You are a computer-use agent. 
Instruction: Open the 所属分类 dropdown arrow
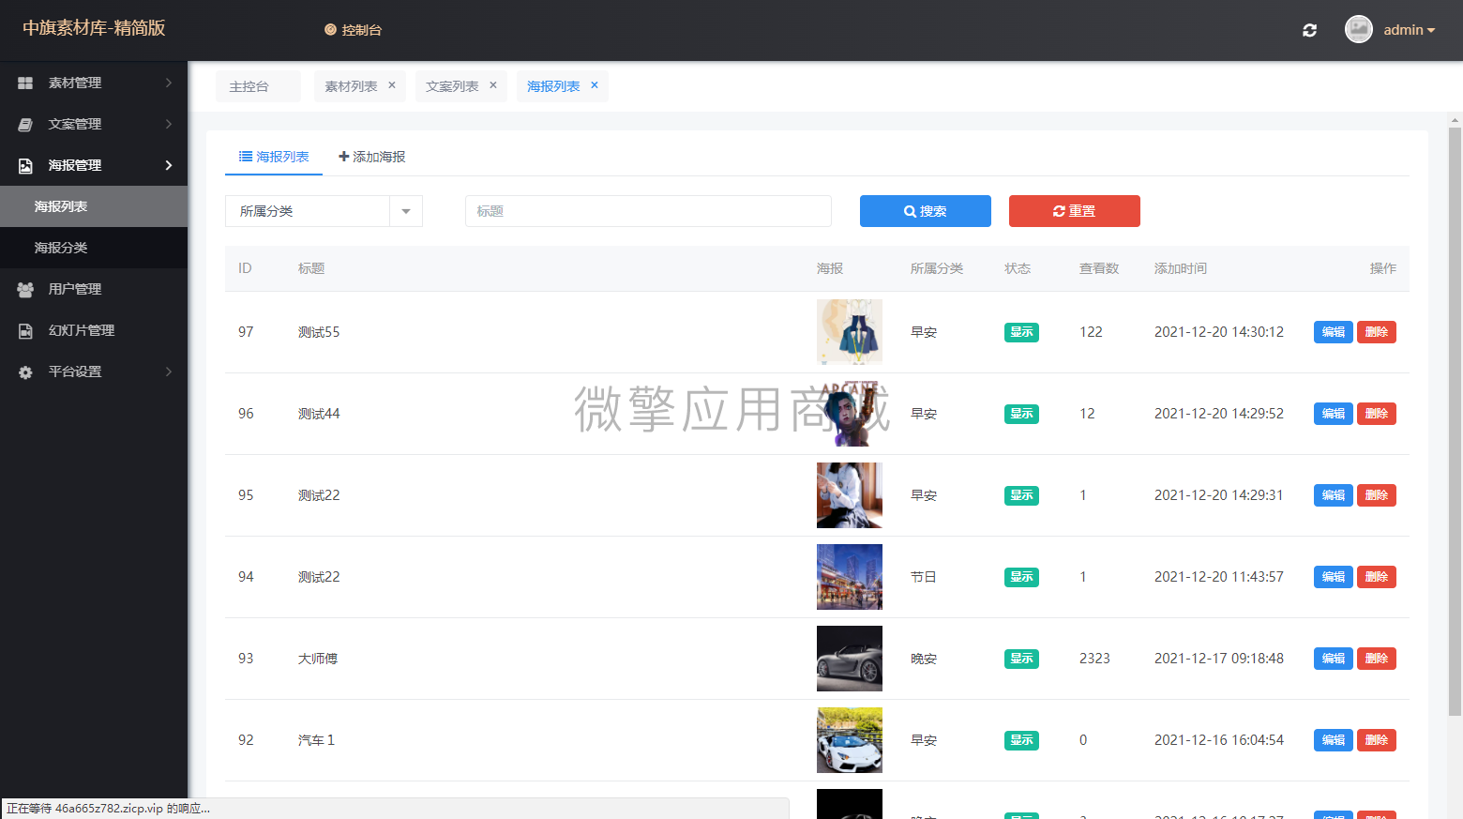[x=406, y=211]
